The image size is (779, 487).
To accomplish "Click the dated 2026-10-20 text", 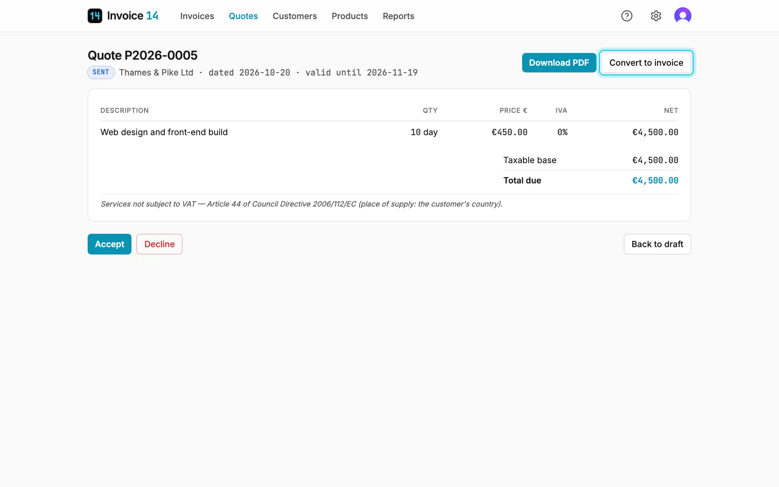I will (x=250, y=73).
